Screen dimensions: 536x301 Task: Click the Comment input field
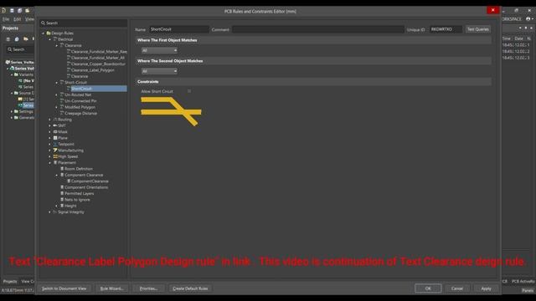point(318,29)
